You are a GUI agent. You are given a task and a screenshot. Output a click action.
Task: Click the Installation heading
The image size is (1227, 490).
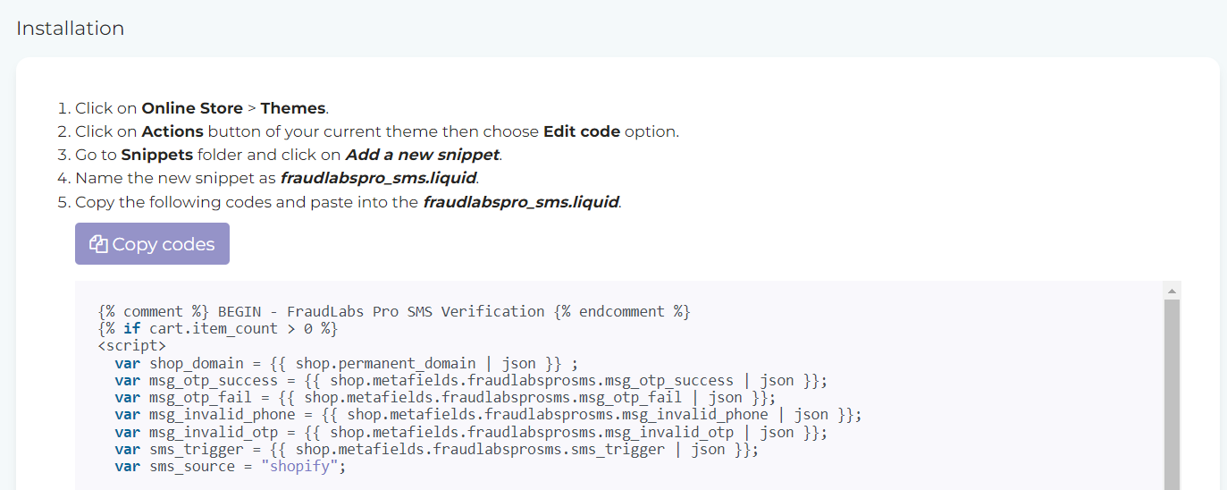71,29
